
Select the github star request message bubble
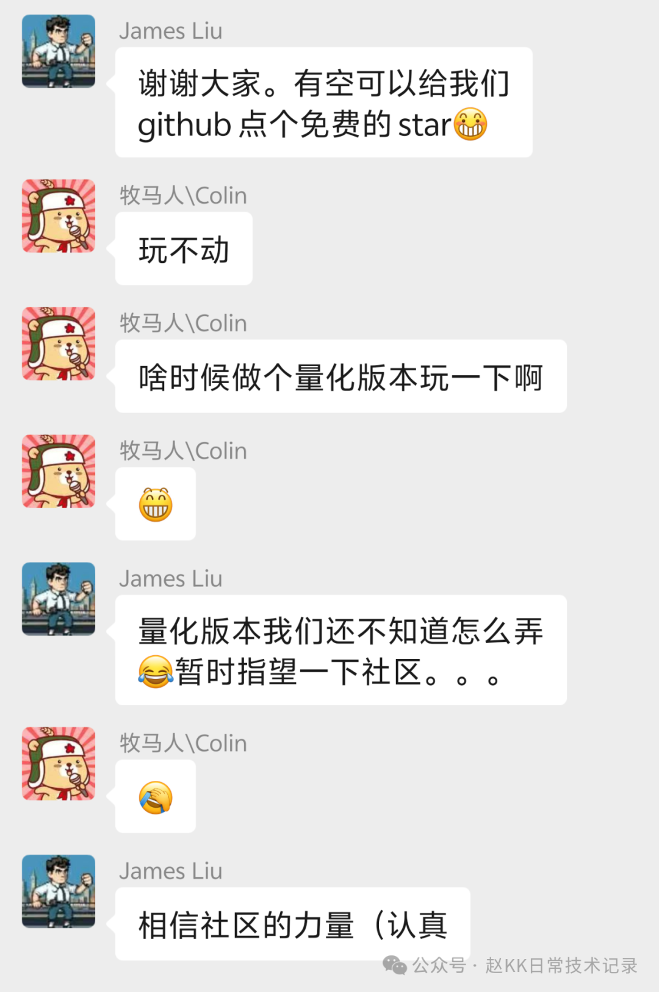pos(324,102)
